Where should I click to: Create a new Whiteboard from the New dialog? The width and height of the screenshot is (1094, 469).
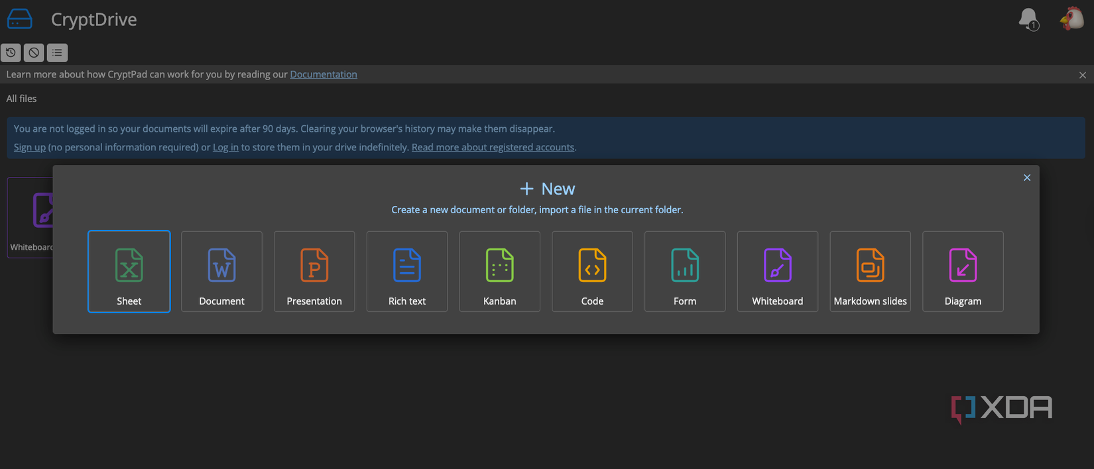point(778,272)
